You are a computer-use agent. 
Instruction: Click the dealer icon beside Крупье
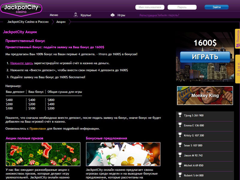76,15
